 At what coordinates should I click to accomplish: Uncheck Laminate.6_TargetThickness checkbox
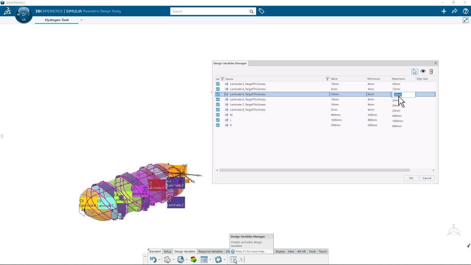(218, 100)
